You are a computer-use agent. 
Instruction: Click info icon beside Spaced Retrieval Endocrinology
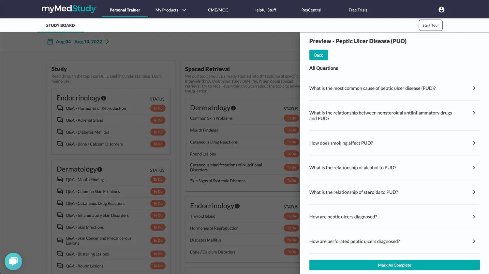coord(237,206)
